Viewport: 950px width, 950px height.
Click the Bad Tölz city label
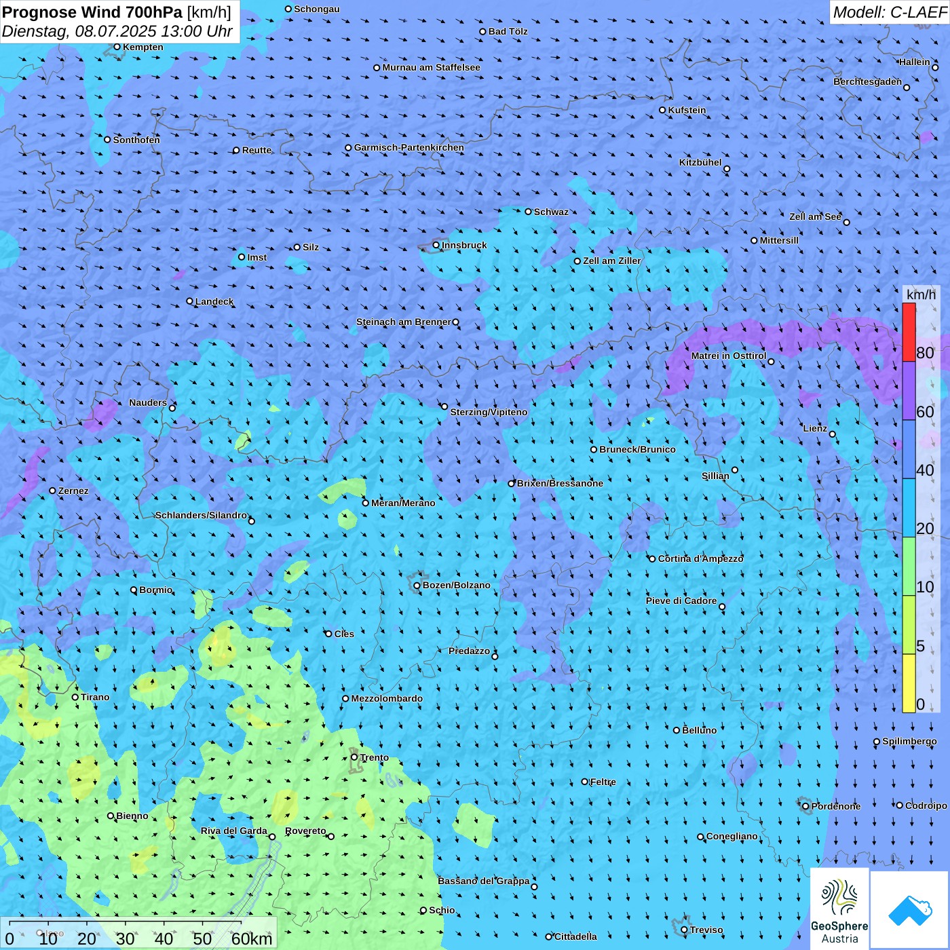click(x=508, y=31)
